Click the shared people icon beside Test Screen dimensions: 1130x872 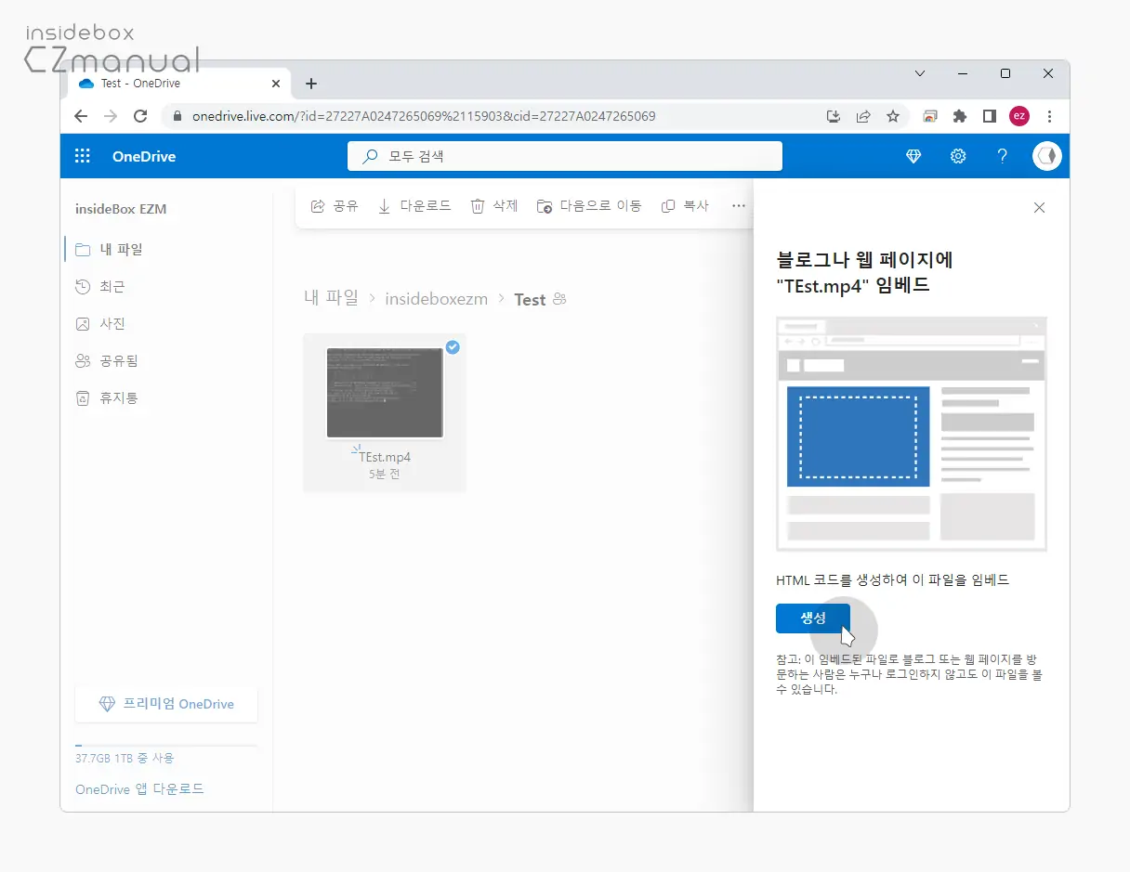[x=559, y=299]
